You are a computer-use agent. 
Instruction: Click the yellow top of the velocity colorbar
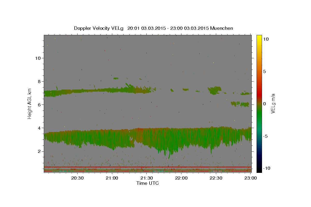point(259,38)
